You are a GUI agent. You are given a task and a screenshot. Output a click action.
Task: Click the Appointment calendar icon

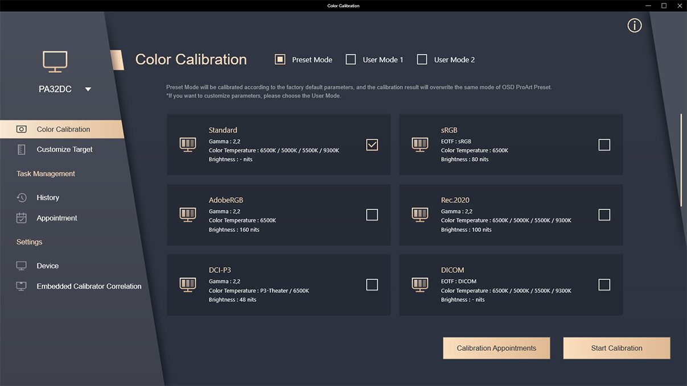tap(22, 218)
